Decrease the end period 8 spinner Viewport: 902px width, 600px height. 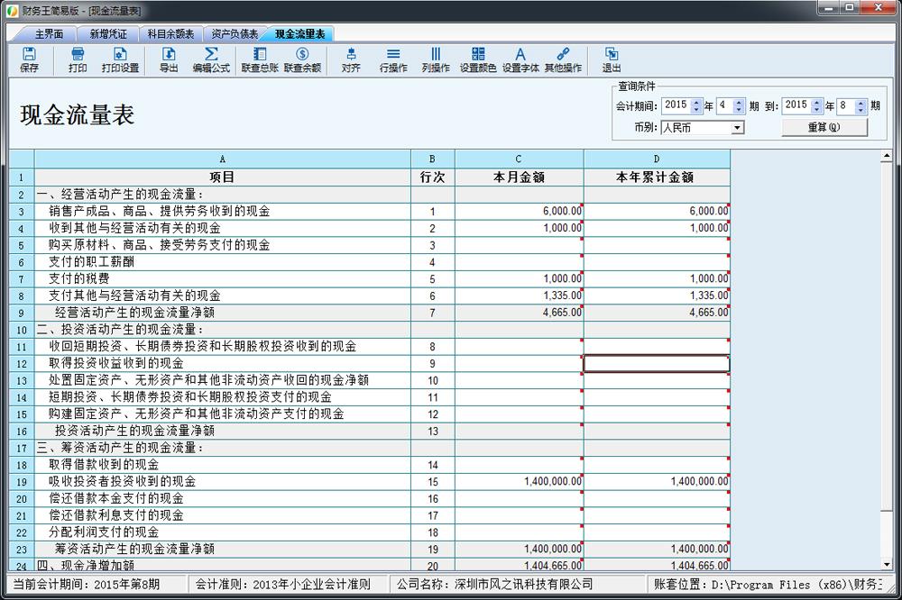pyautogui.click(x=861, y=110)
